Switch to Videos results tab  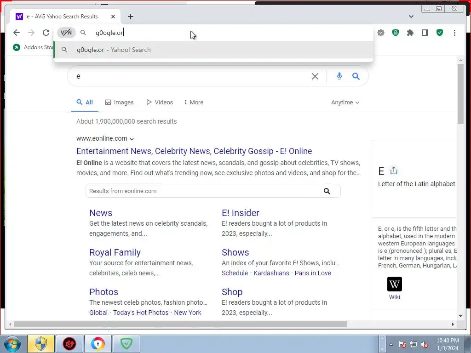tap(160, 102)
